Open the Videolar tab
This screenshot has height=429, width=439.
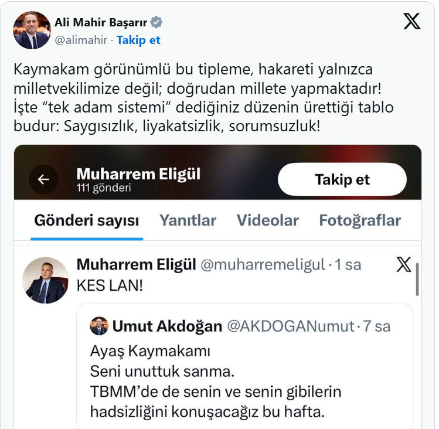[267, 220]
